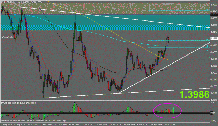The width and height of the screenshot is (218, 126).
Task: Click the 1.3600 price scale value
Action: 214,52
